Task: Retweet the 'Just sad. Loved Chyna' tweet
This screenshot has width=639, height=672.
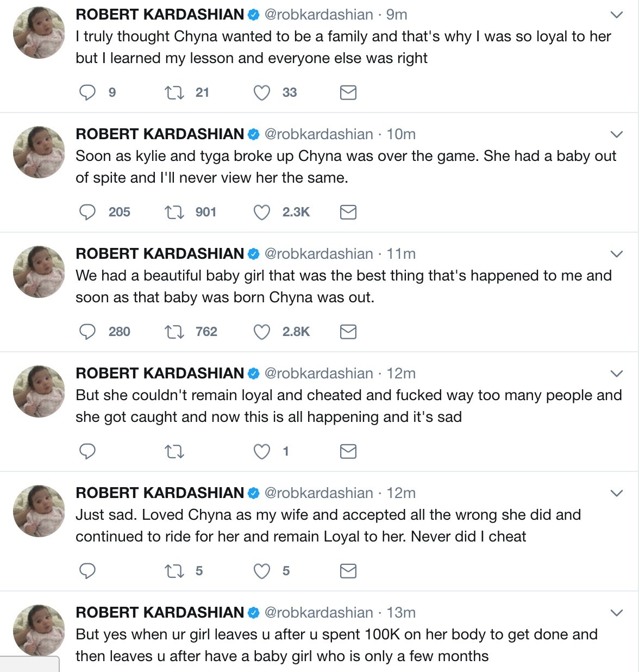Action: [x=174, y=571]
